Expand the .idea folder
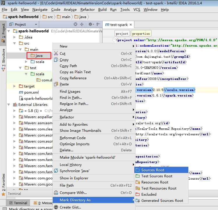 tap(15, 37)
